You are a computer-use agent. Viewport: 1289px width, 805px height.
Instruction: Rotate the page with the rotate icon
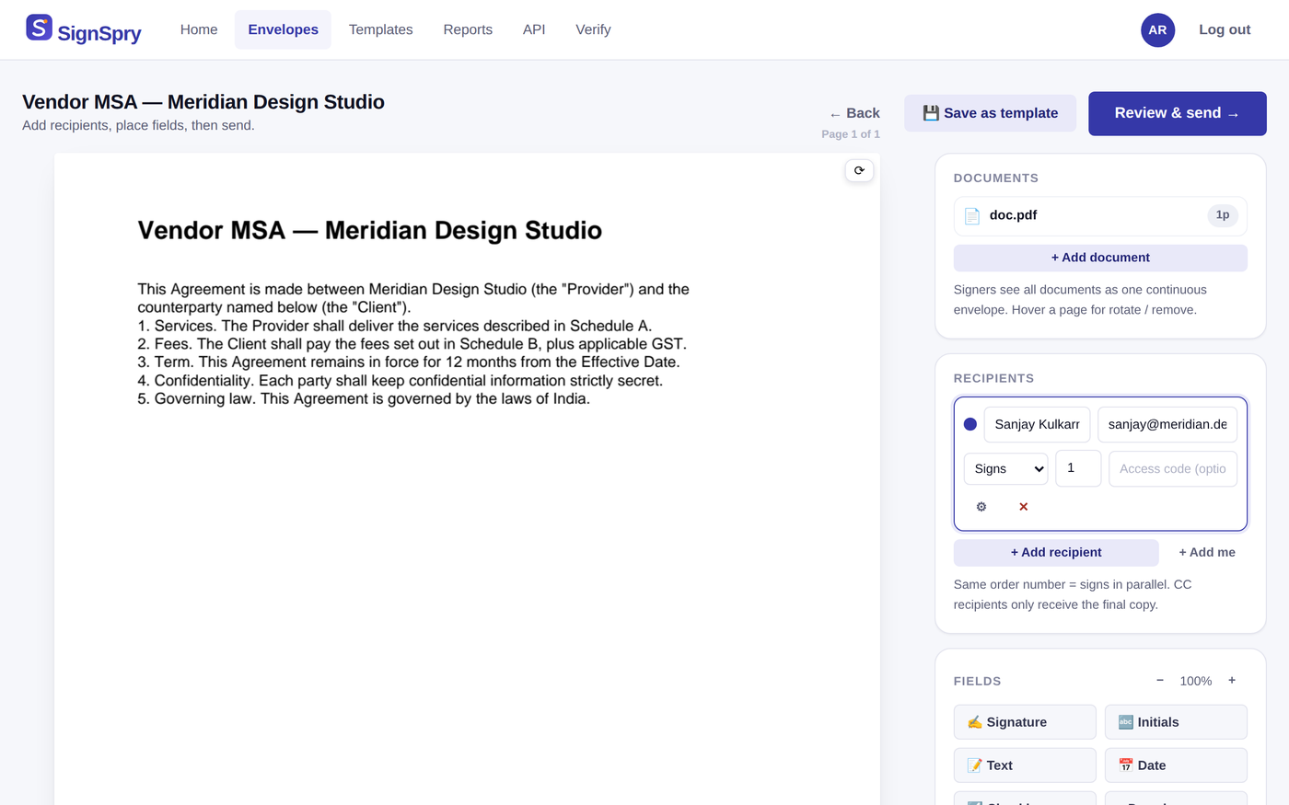tap(859, 170)
